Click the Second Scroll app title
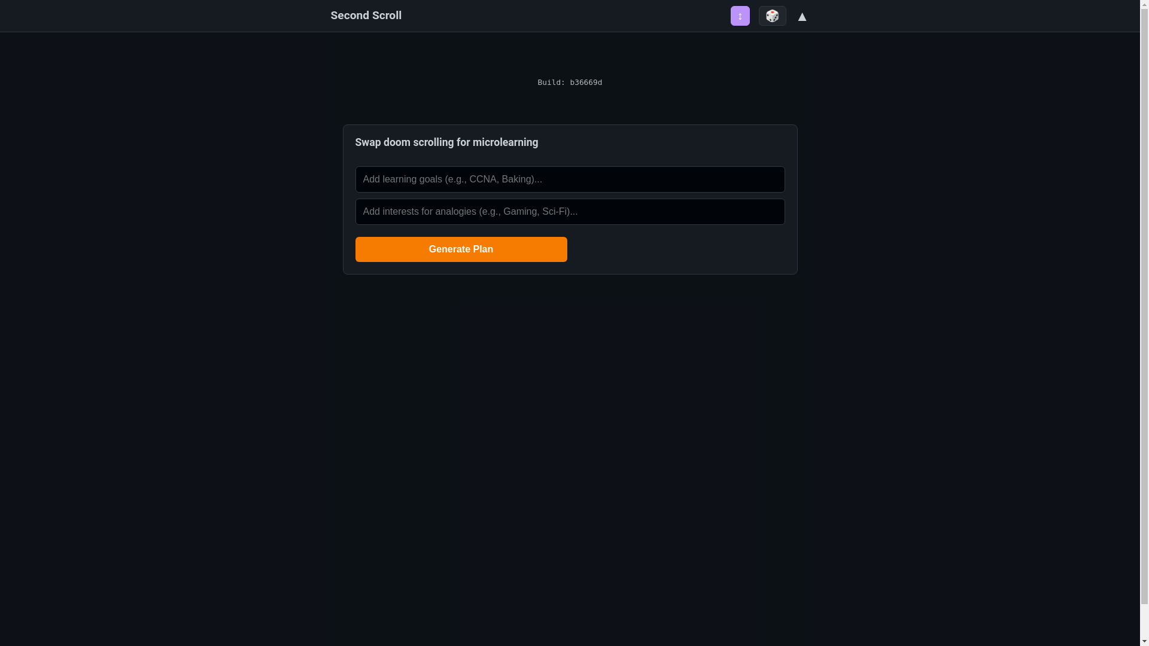The width and height of the screenshot is (1149, 646). tap(366, 16)
